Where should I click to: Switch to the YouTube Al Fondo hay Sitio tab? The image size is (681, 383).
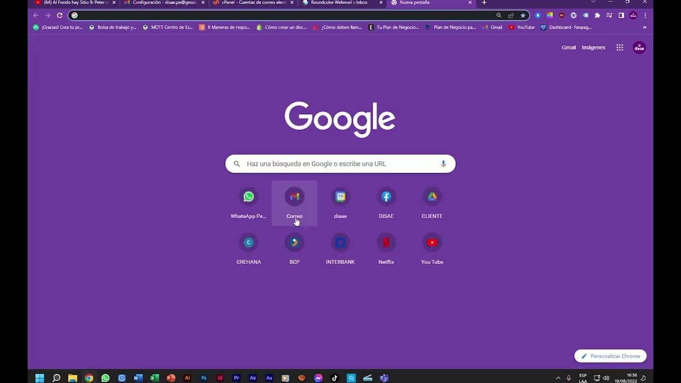click(76, 3)
